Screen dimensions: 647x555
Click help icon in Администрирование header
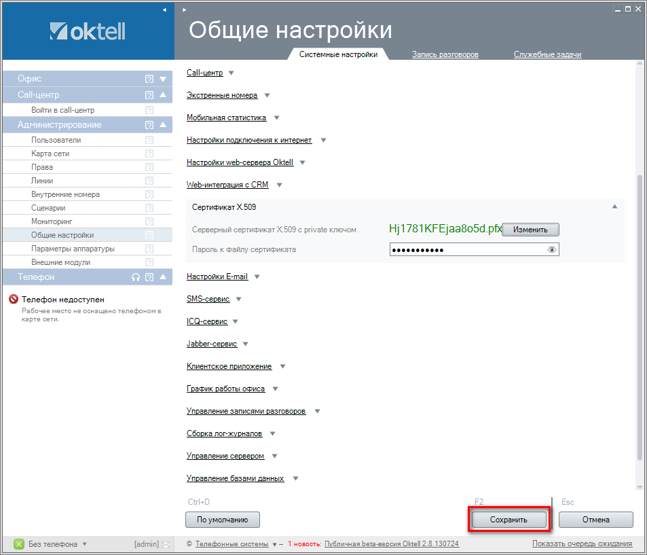[149, 125]
